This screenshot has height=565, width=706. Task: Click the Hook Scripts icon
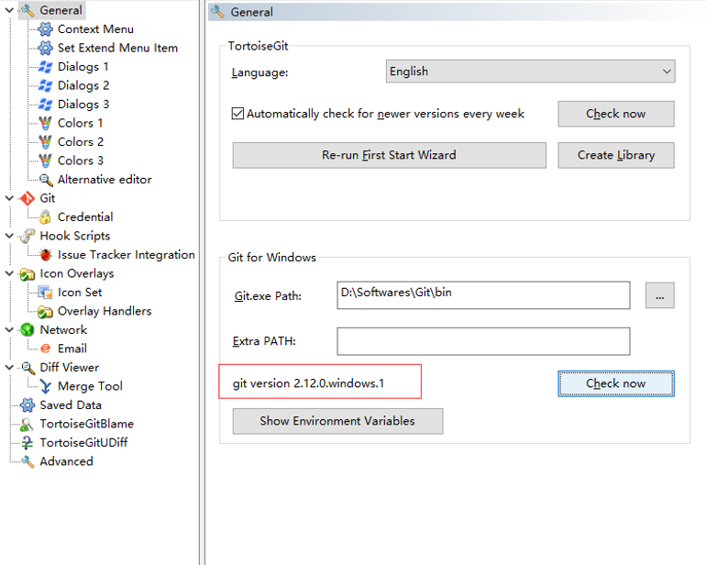(x=28, y=236)
